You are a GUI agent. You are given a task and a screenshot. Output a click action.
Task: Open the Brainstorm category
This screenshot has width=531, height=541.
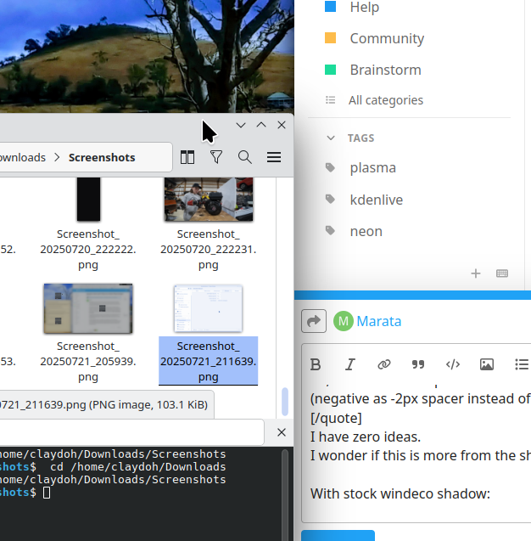tap(385, 70)
